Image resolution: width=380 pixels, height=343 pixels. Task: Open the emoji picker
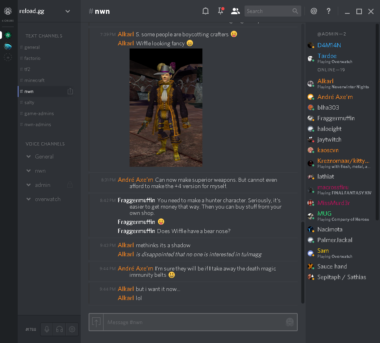[289, 322]
